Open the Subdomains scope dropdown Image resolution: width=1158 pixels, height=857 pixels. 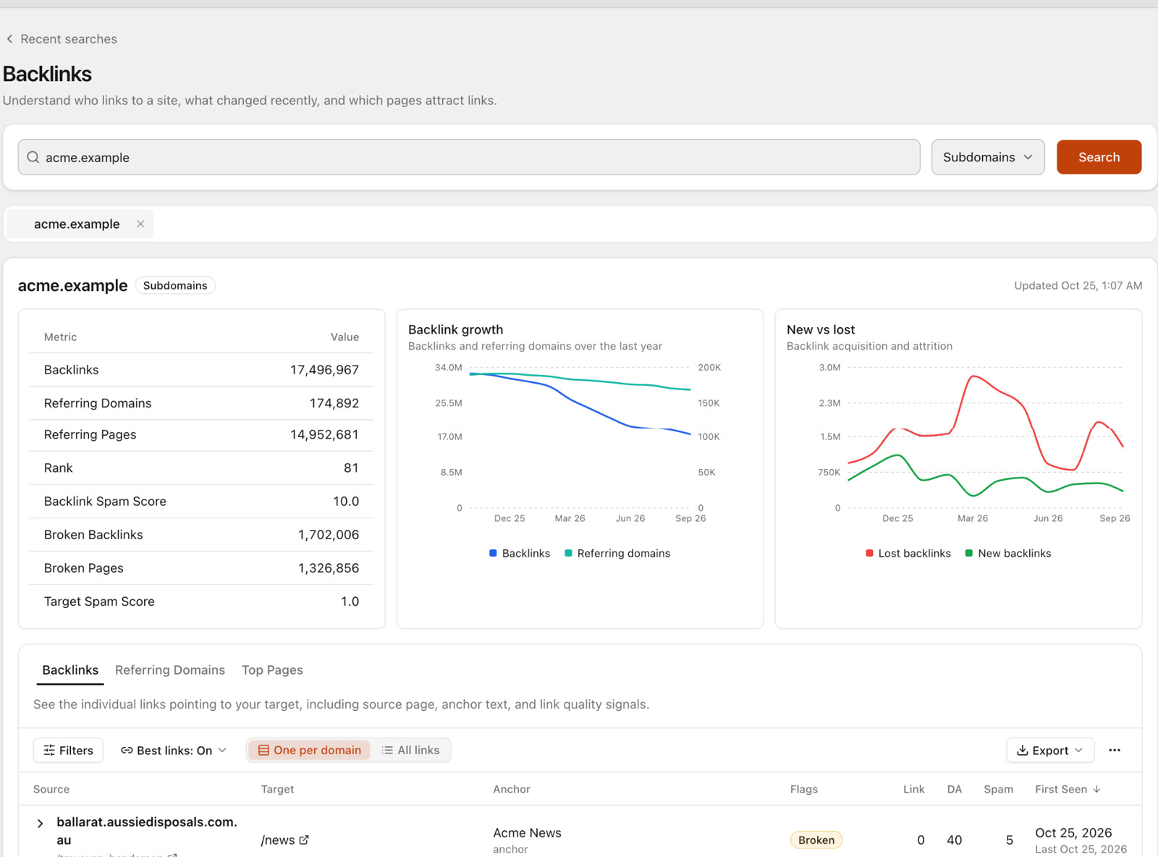(988, 157)
